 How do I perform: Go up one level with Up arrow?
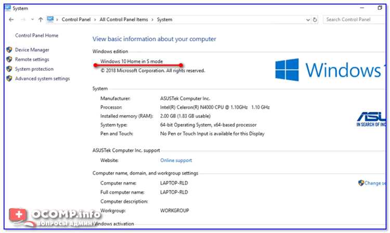(x=41, y=19)
